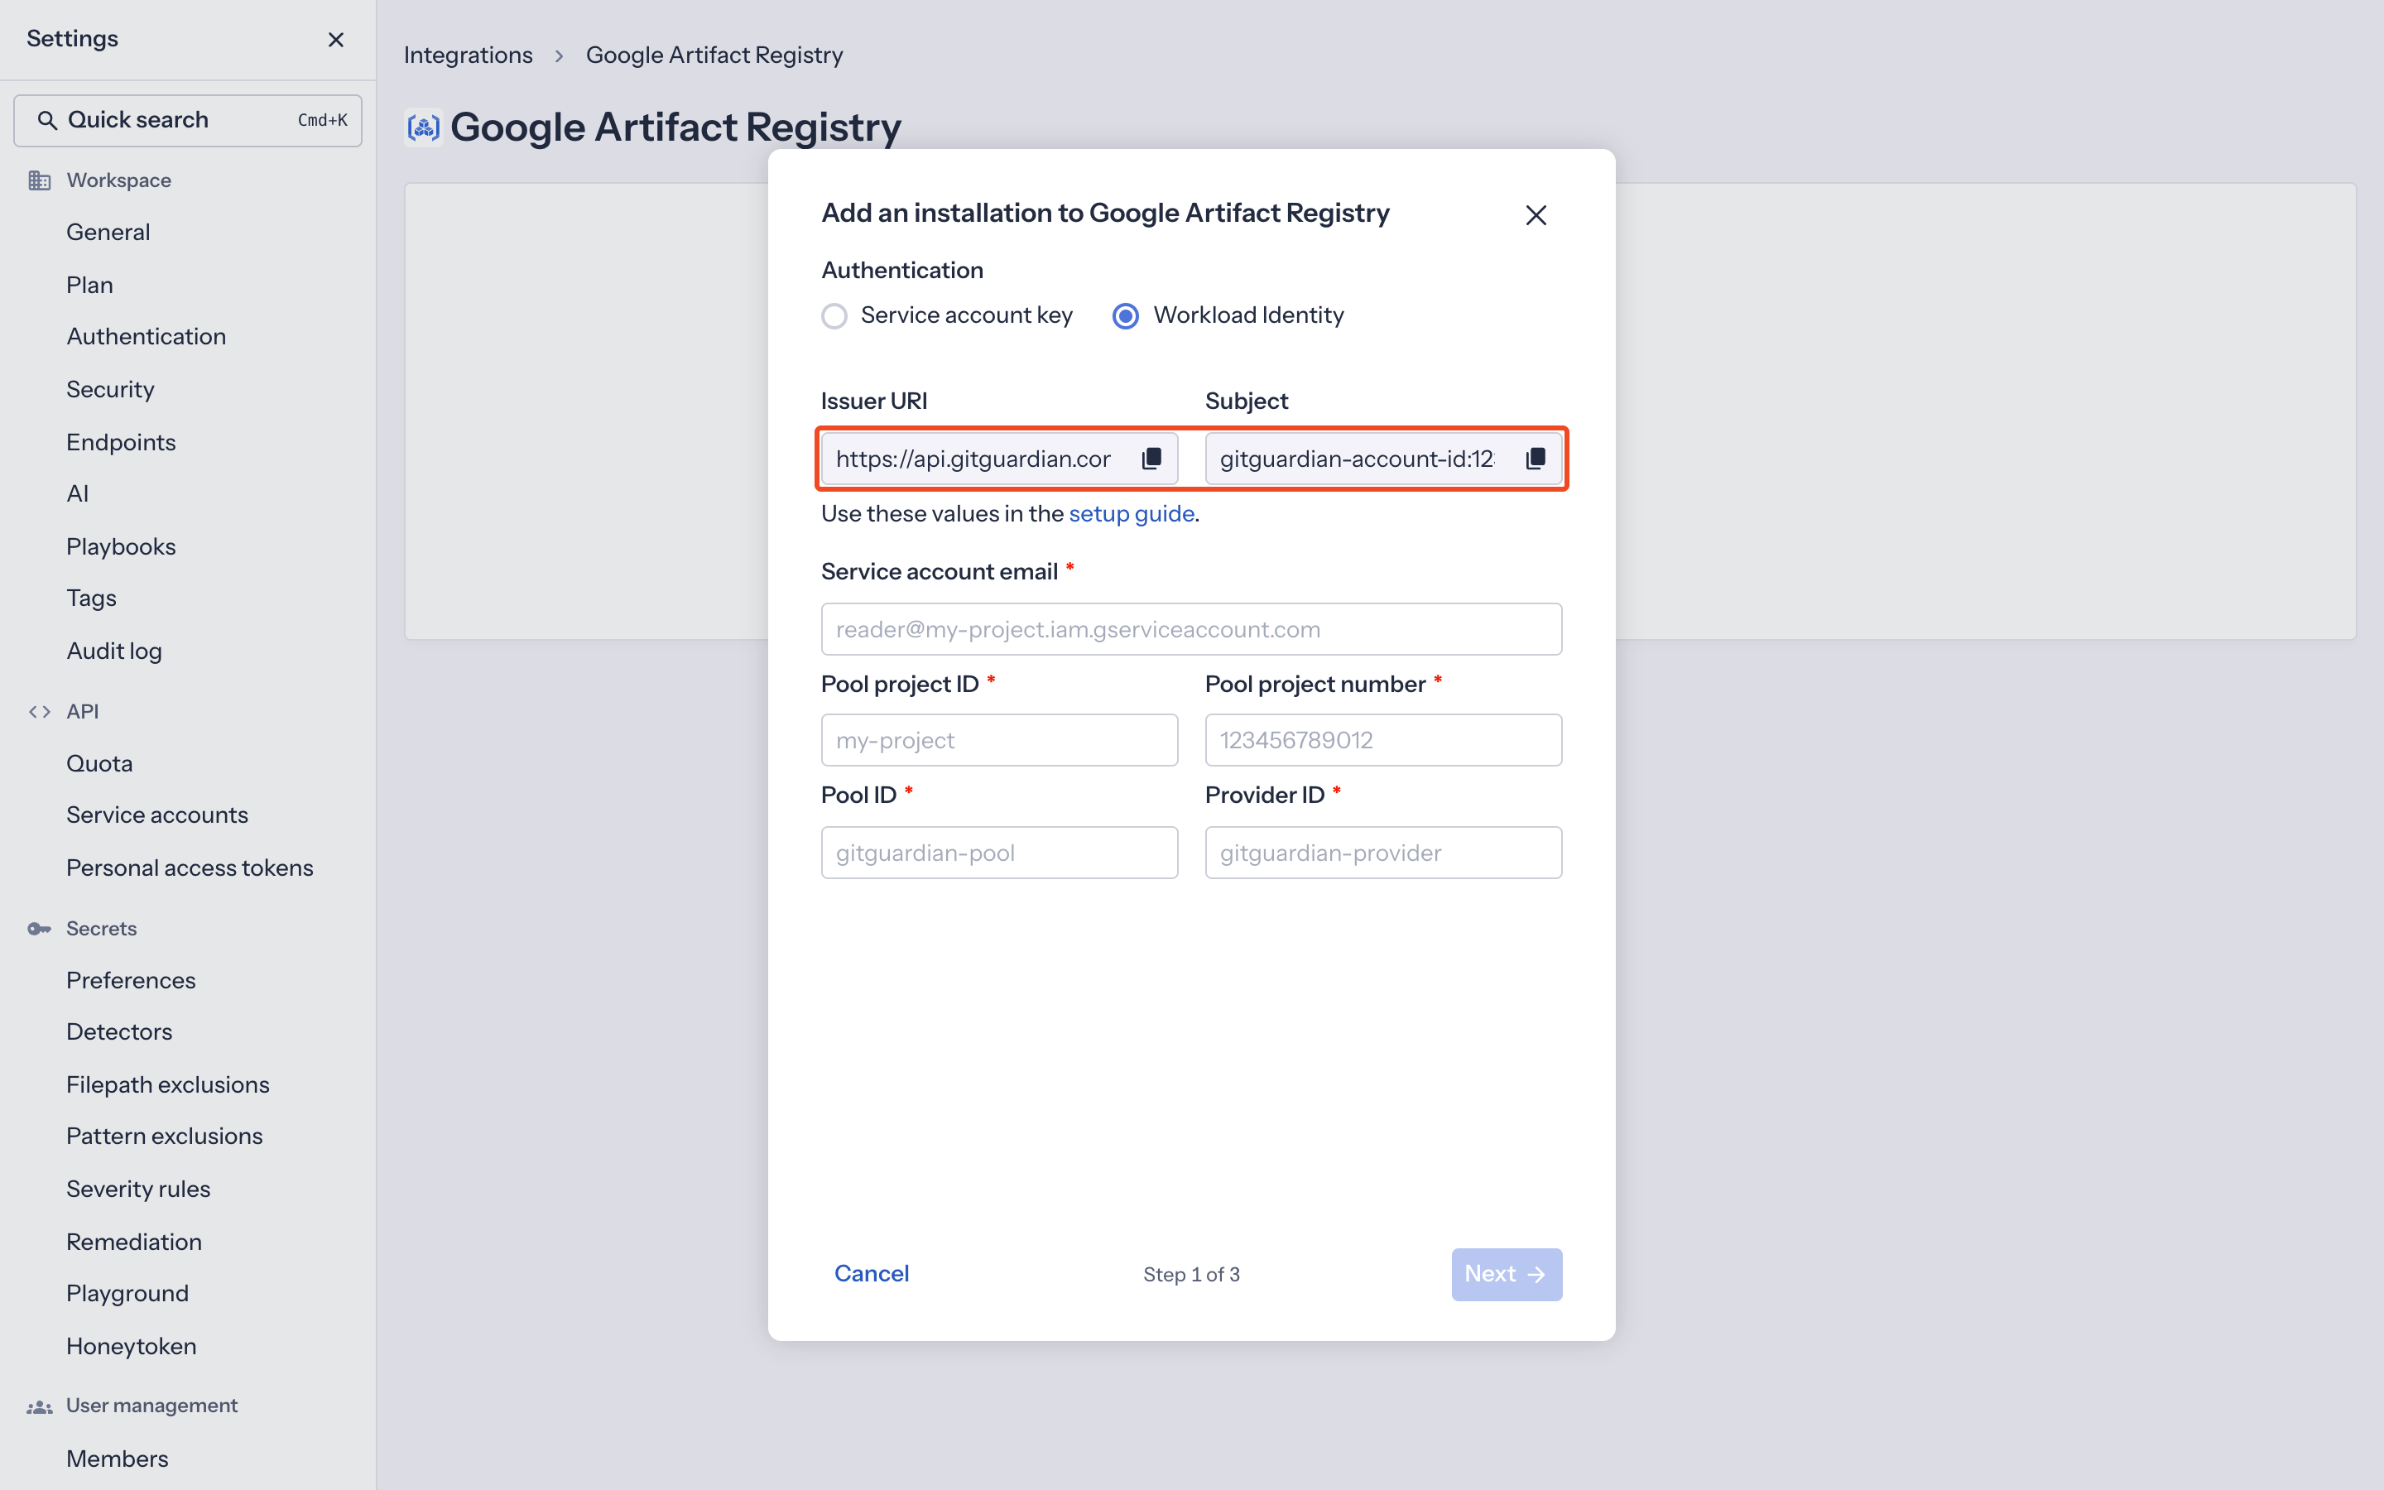Click the API section heading
This screenshot has width=2384, height=1490.
[x=83, y=712]
